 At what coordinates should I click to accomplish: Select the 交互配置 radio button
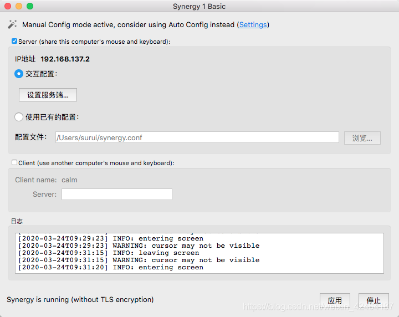[19, 74]
